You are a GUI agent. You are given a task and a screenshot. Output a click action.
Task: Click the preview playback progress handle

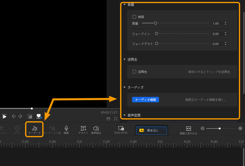click(x=32, y=108)
